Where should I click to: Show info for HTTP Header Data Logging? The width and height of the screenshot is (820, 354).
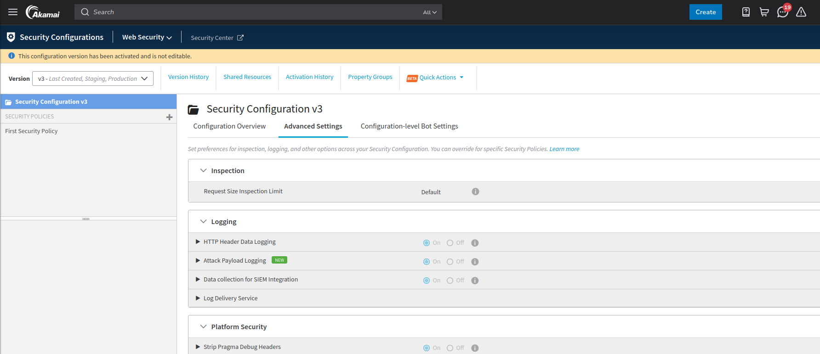pos(475,243)
